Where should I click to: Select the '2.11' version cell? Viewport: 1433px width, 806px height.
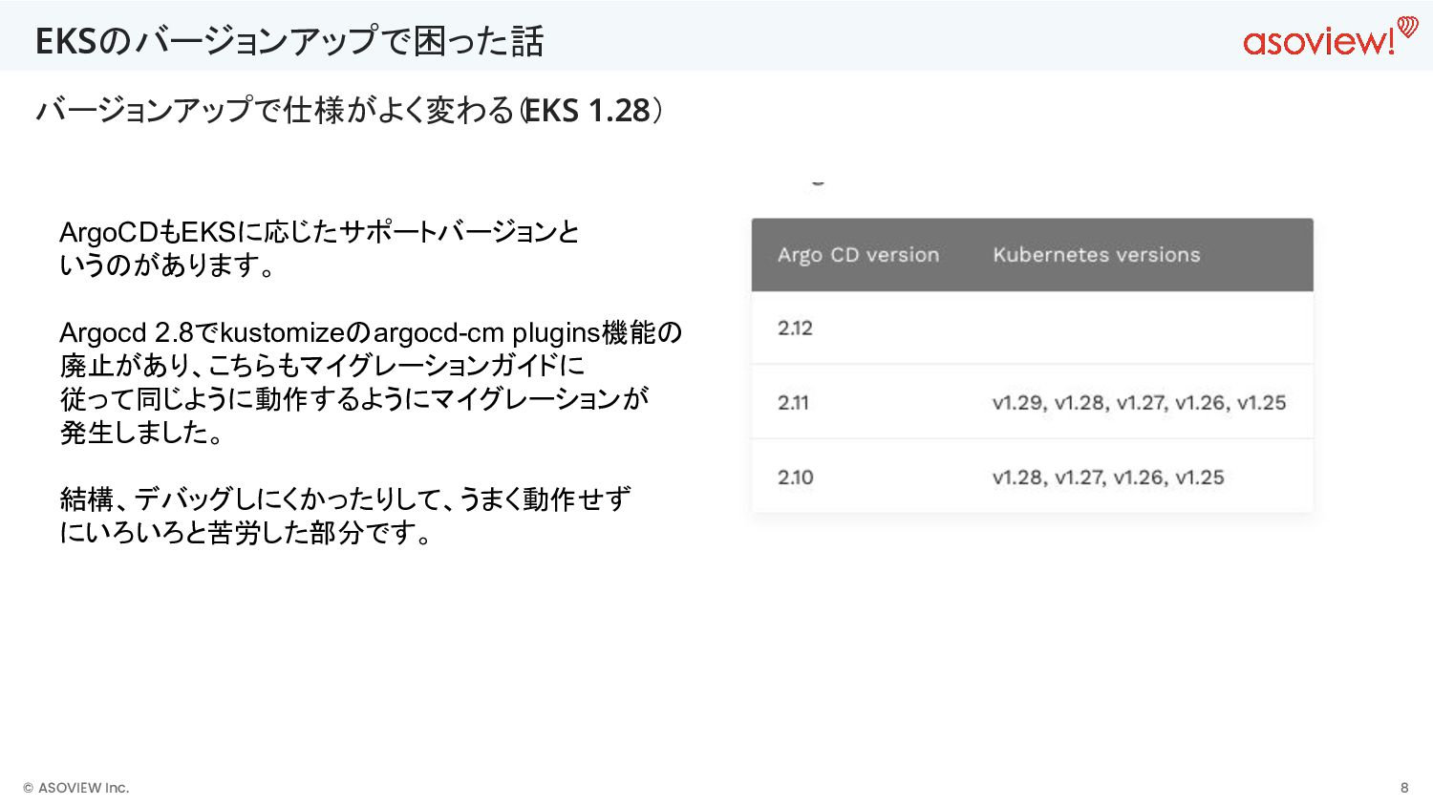[x=793, y=402]
